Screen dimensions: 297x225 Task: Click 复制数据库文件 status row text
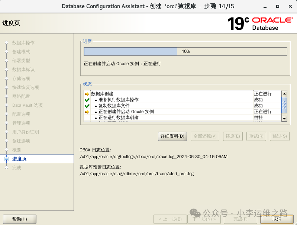click(114, 106)
